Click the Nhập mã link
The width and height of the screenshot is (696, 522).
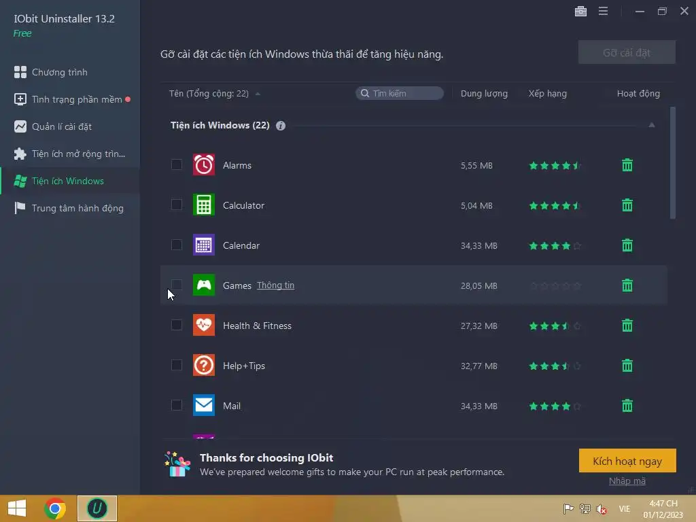tap(627, 481)
